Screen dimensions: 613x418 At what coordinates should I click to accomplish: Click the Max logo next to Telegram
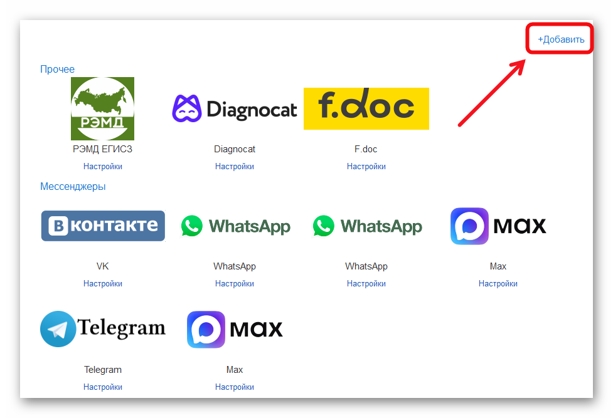pos(235,329)
